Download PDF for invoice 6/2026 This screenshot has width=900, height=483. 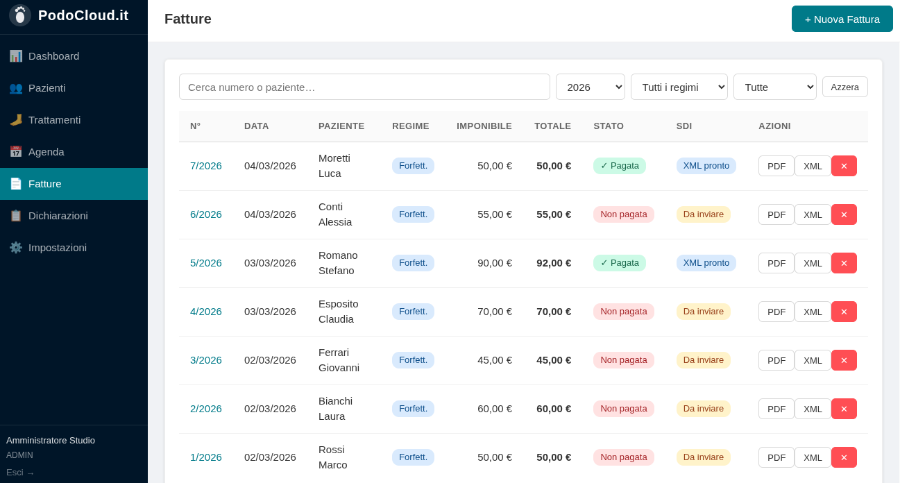[x=776, y=214]
